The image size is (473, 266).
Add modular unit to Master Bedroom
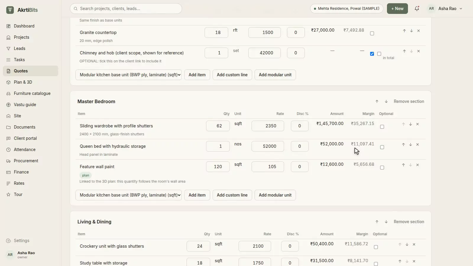(275, 195)
